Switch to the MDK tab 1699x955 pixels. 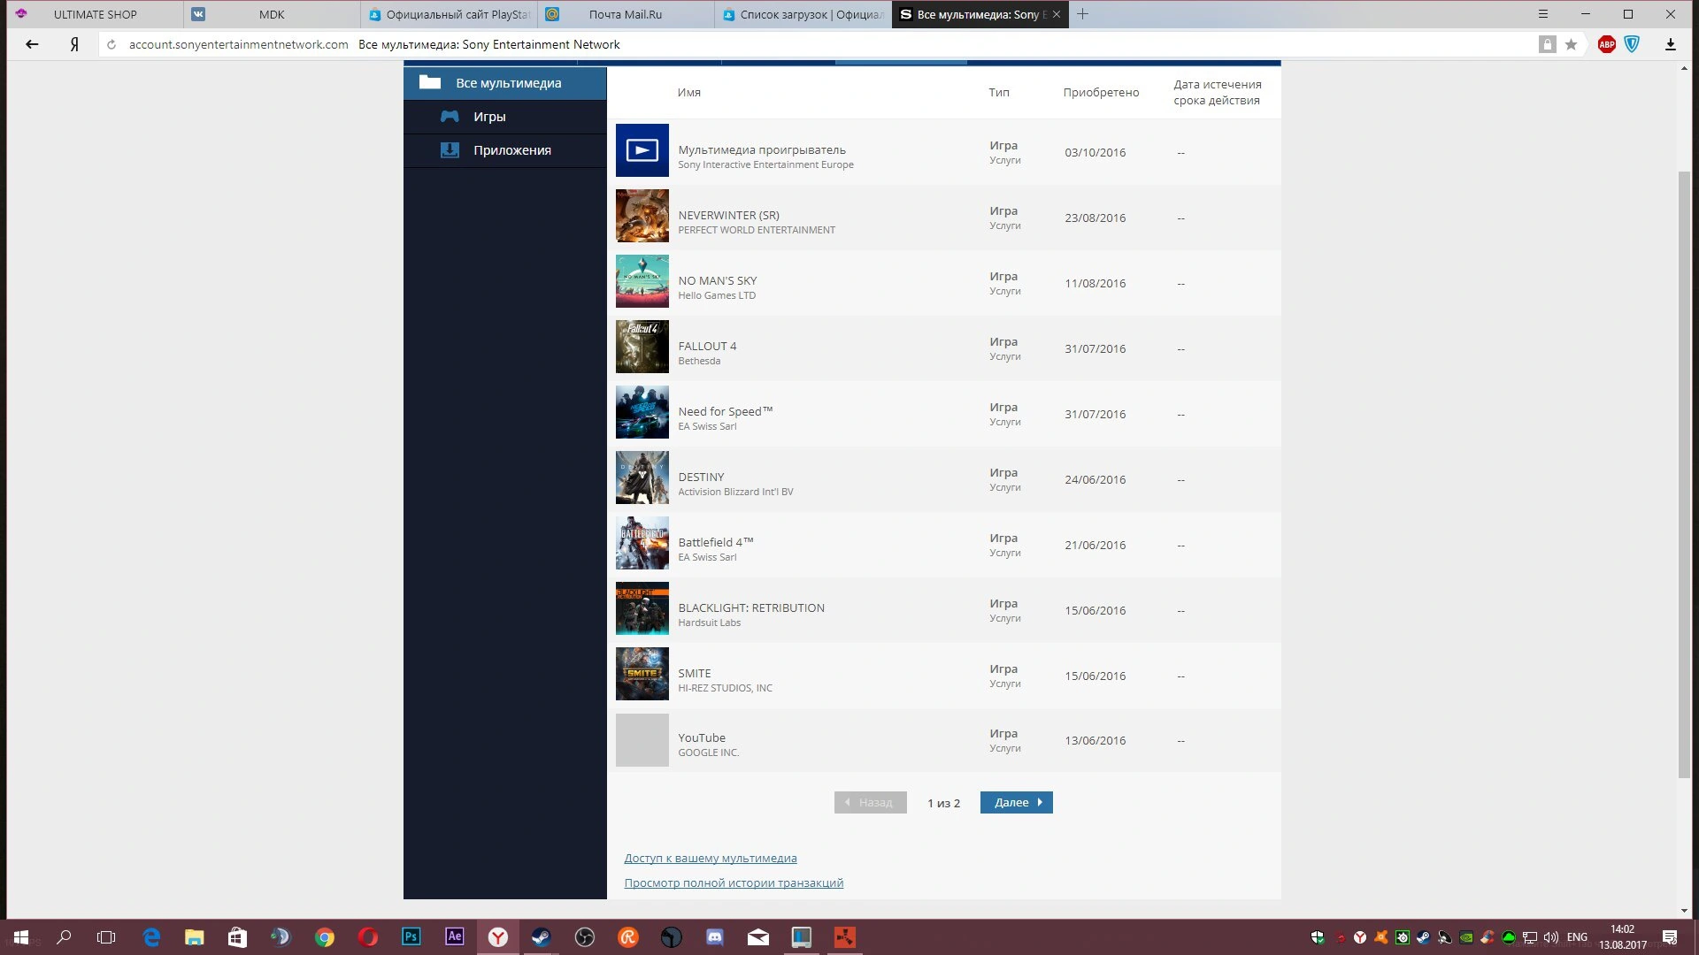pyautogui.click(x=273, y=14)
